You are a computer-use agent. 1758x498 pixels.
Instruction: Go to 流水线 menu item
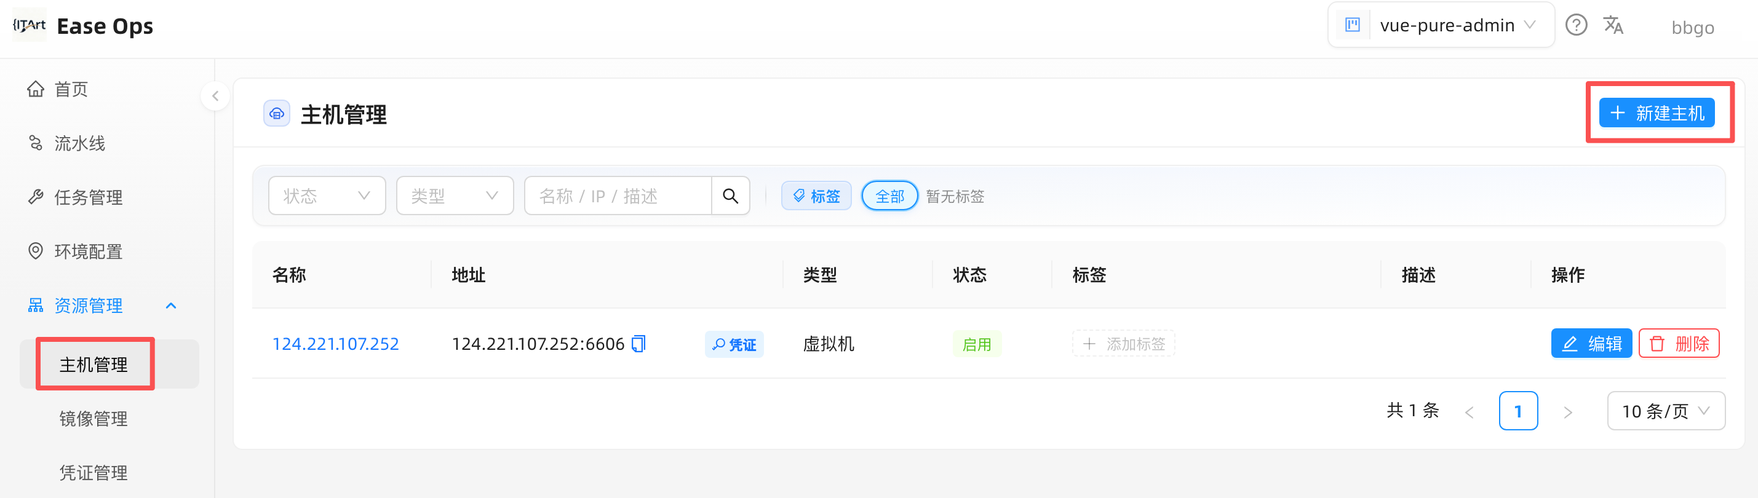tap(80, 143)
